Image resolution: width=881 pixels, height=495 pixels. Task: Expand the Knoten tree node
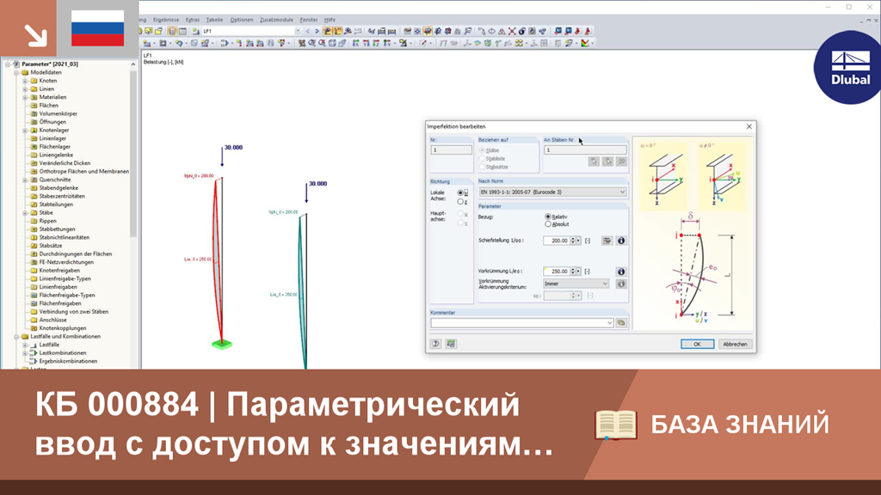click(x=25, y=81)
